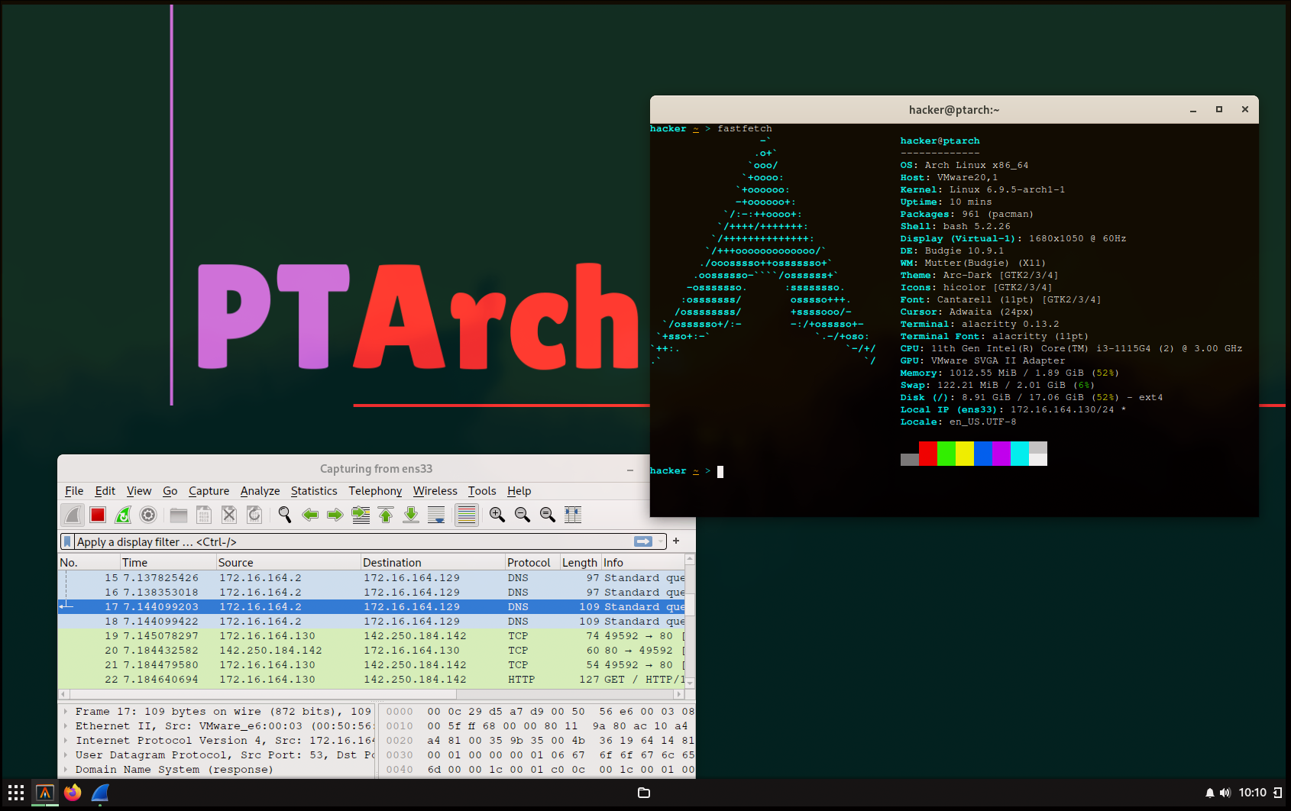Go to previous packet with back arrow
This screenshot has width=1291, height=811.
tap(310, 514)
